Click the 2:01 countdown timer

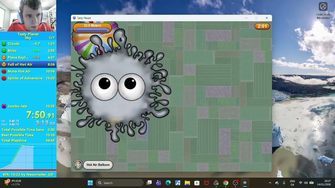tap(262, 26)
